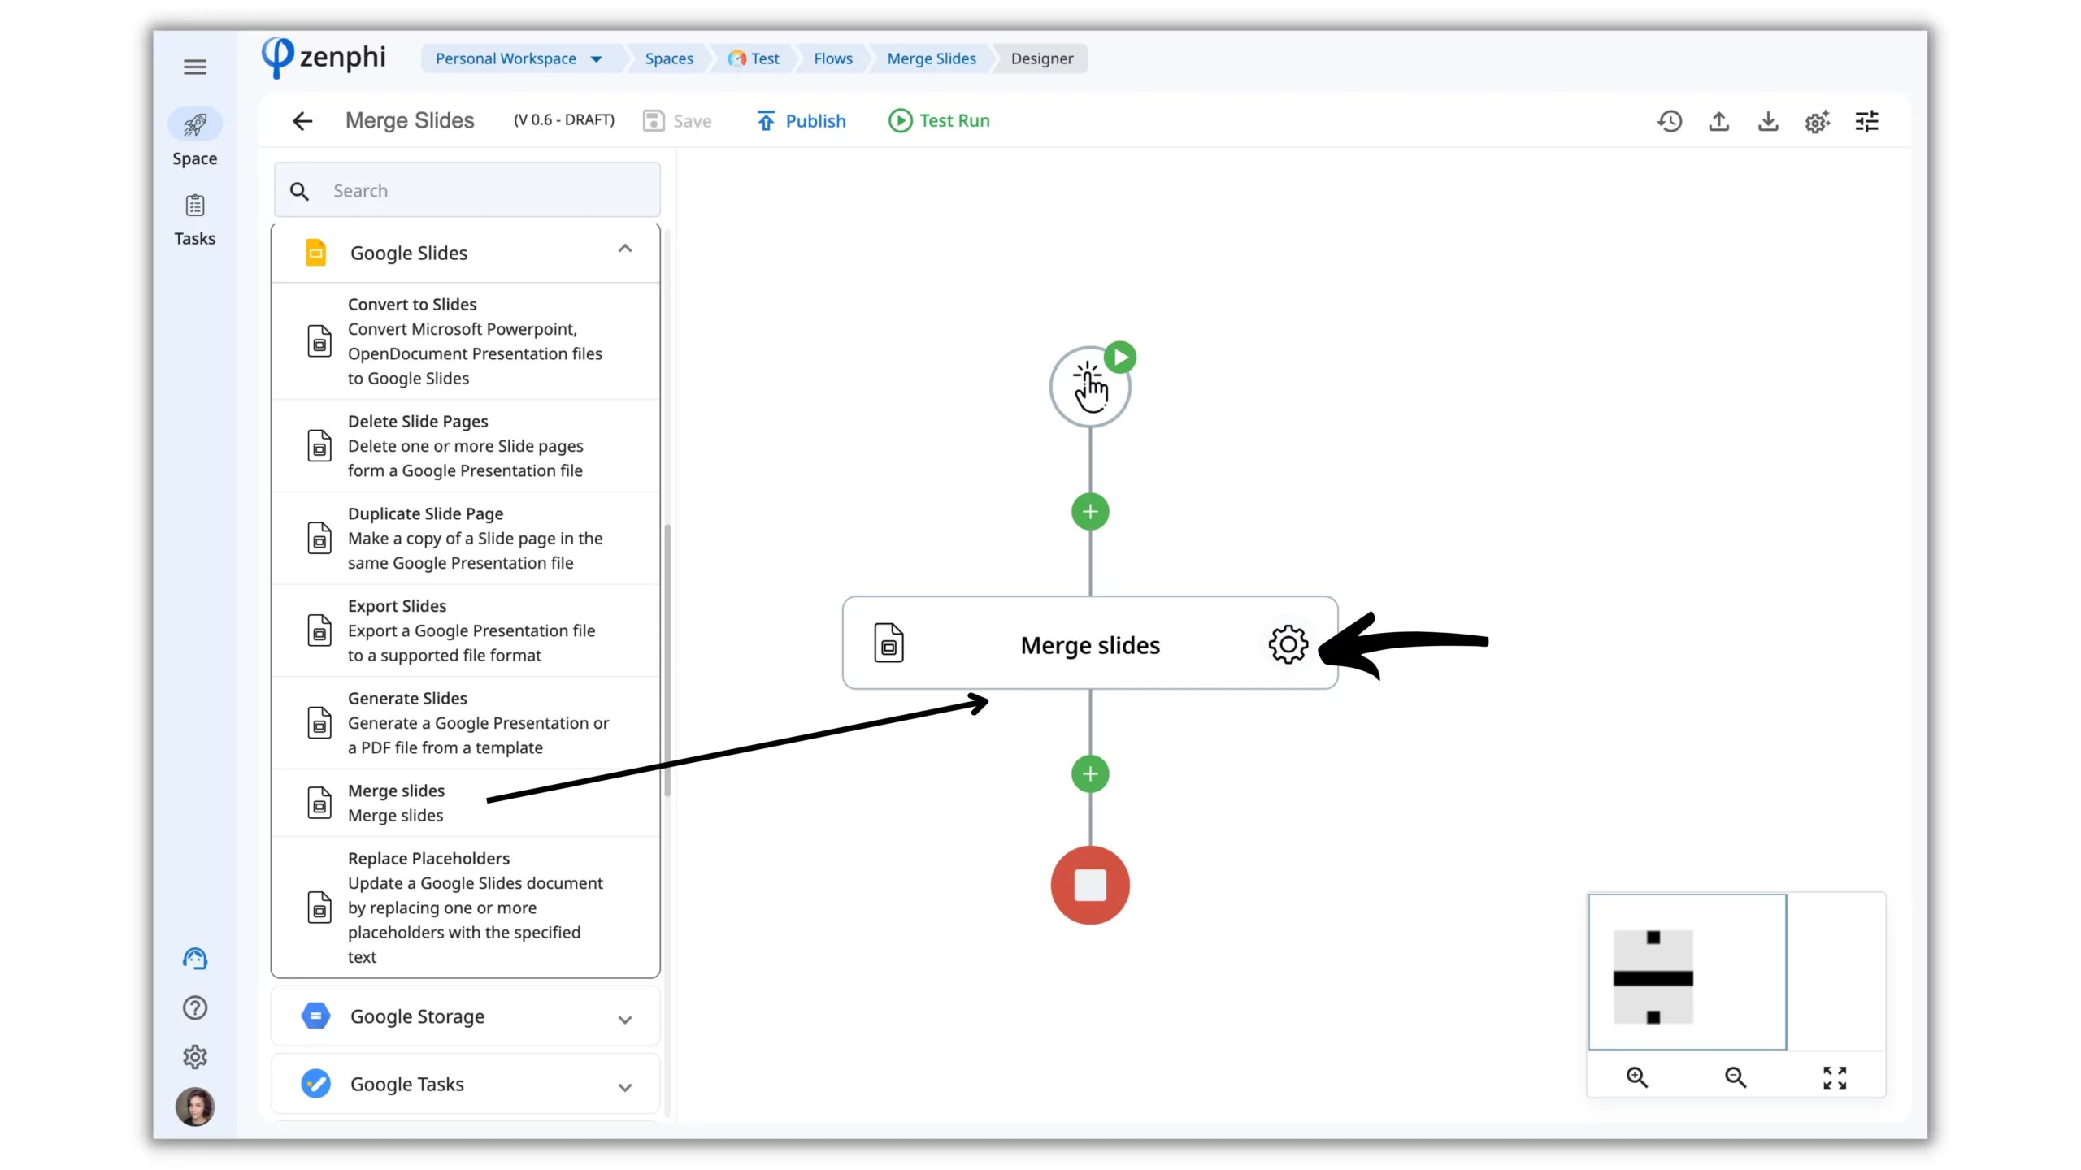Switch to the Tasks sidebar item
The height and width of the screenshot is (1170, 2081).
click(x=194, y=218)
